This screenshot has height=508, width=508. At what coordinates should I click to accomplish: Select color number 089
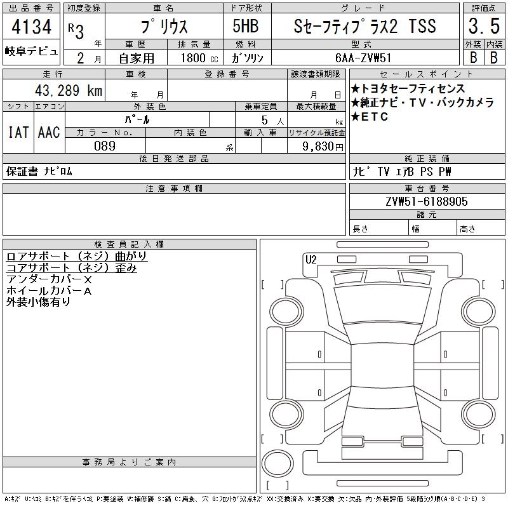(105, 146)
